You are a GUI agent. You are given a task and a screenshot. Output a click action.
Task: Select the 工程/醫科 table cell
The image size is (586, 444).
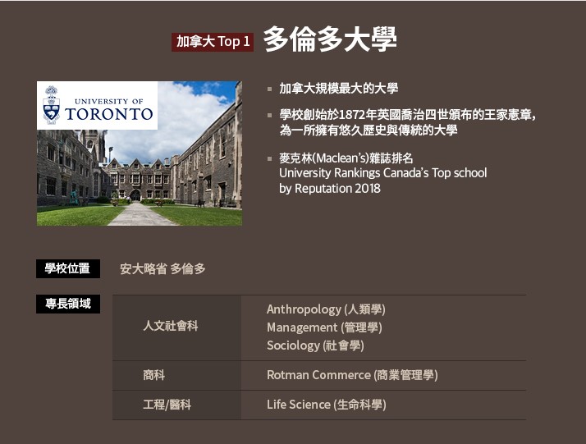(x=176, y=405)
